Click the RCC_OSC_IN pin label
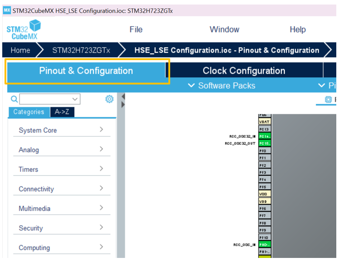Viewport: 339px width, 262px height. coord(244,245)
